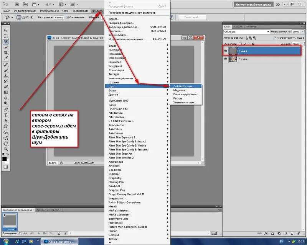The height and width of the screenshot is (245, 307).
Task: Toggle lock position icon
Action: click(249, 44)
